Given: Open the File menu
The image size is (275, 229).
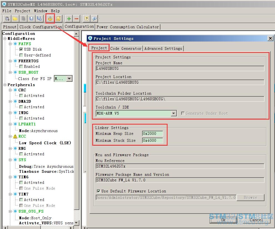Looking at the screenshot, I should (x=7, y=11).
